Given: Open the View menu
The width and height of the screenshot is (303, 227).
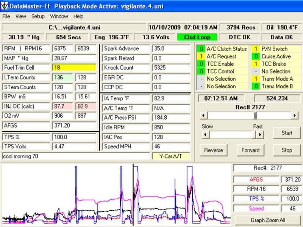Looking at the screenshot, I should point(21,16).
